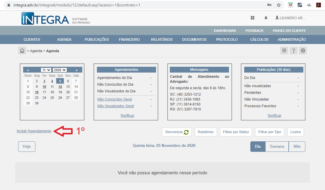
Task: Click the Sincronizar refresh button
Action: (177, 132)
